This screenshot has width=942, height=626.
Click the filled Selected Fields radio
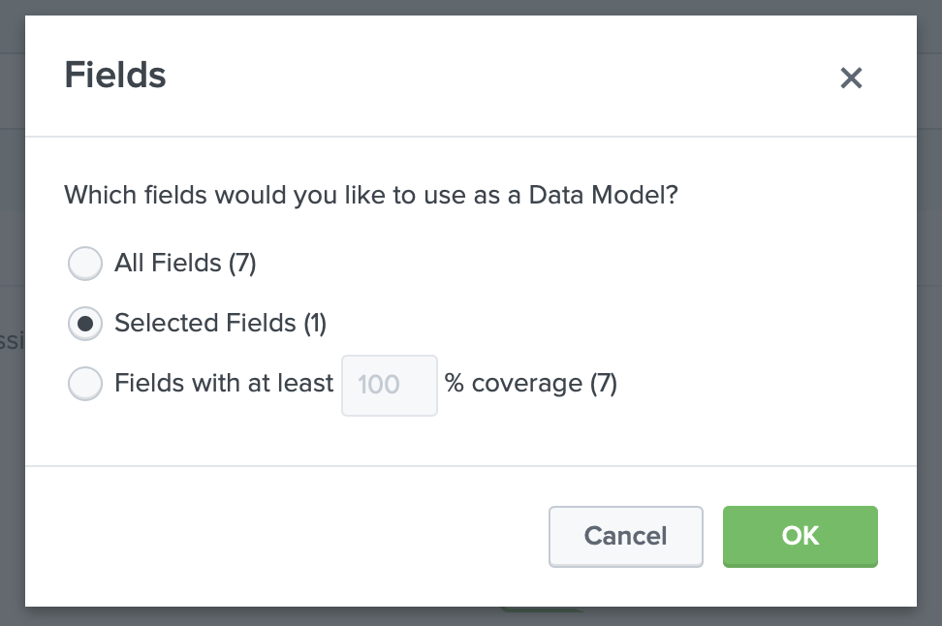(x=85, y=324)
